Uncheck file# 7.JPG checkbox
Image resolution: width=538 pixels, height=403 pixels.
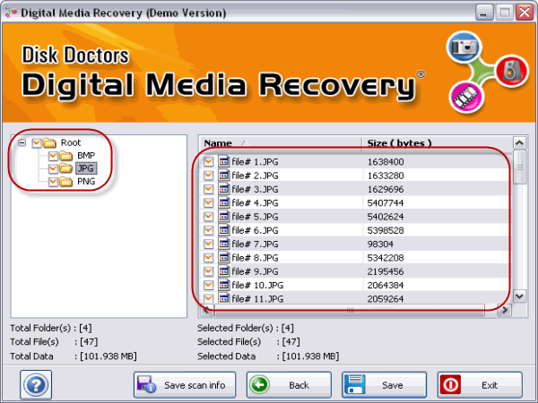coord(208,244)
